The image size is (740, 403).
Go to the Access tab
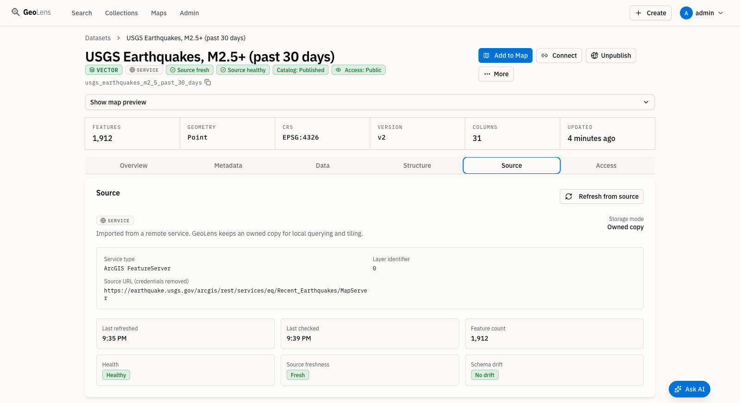[606, 165]
